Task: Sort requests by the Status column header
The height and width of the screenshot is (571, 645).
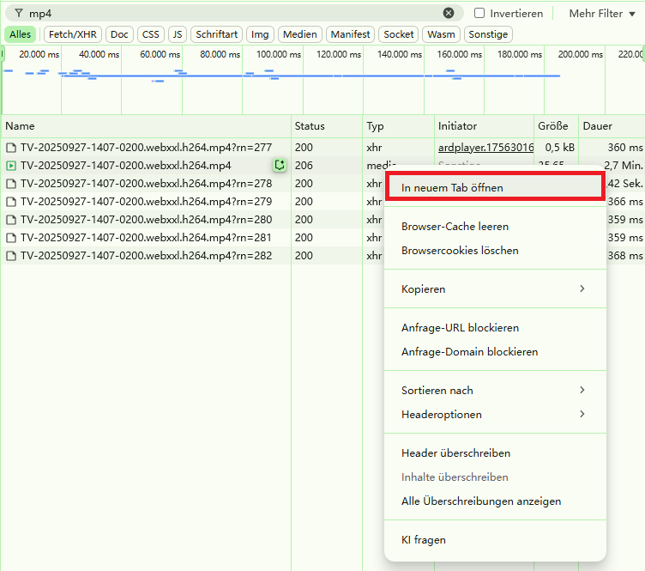Action: [310, 126]
